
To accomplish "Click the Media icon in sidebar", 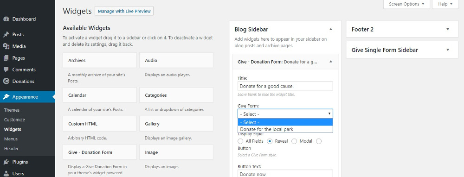I will pyautogui.click(x=6, y=46).
